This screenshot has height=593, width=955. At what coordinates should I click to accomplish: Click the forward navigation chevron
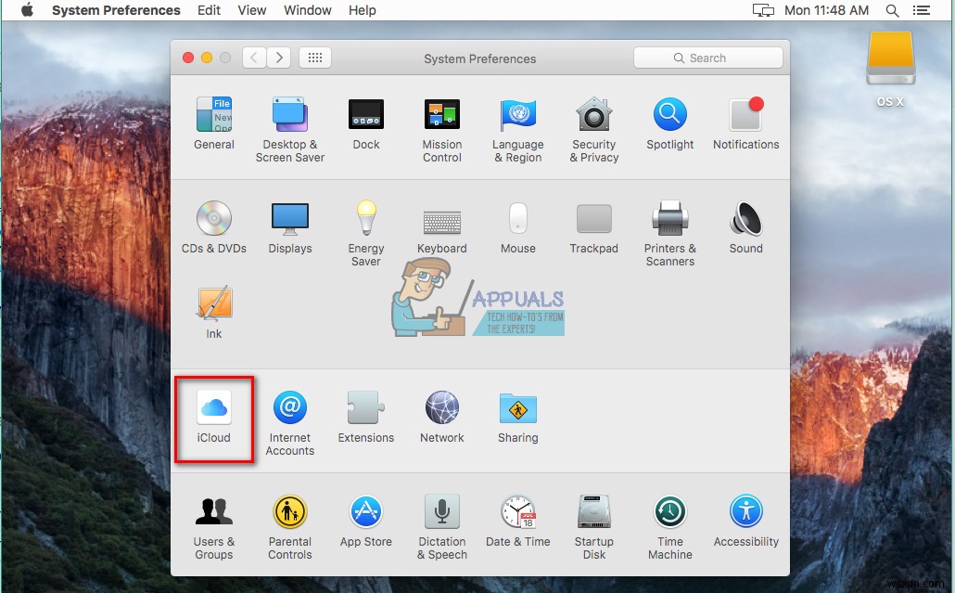coord(279,57)
